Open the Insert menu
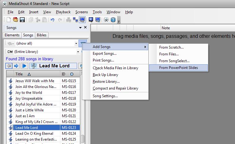This screenshot has width=235, height=144. pyautogui.click(x=34, y=12)
